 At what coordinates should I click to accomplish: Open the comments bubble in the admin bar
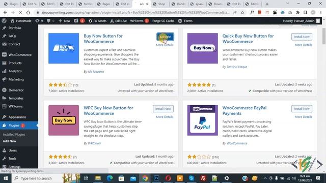(x=50, y=21)
